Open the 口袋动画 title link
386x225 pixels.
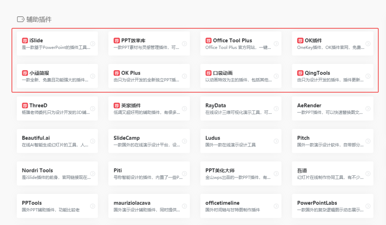[x=223, y=73]
